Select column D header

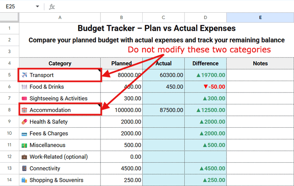(x=205, y=17)
